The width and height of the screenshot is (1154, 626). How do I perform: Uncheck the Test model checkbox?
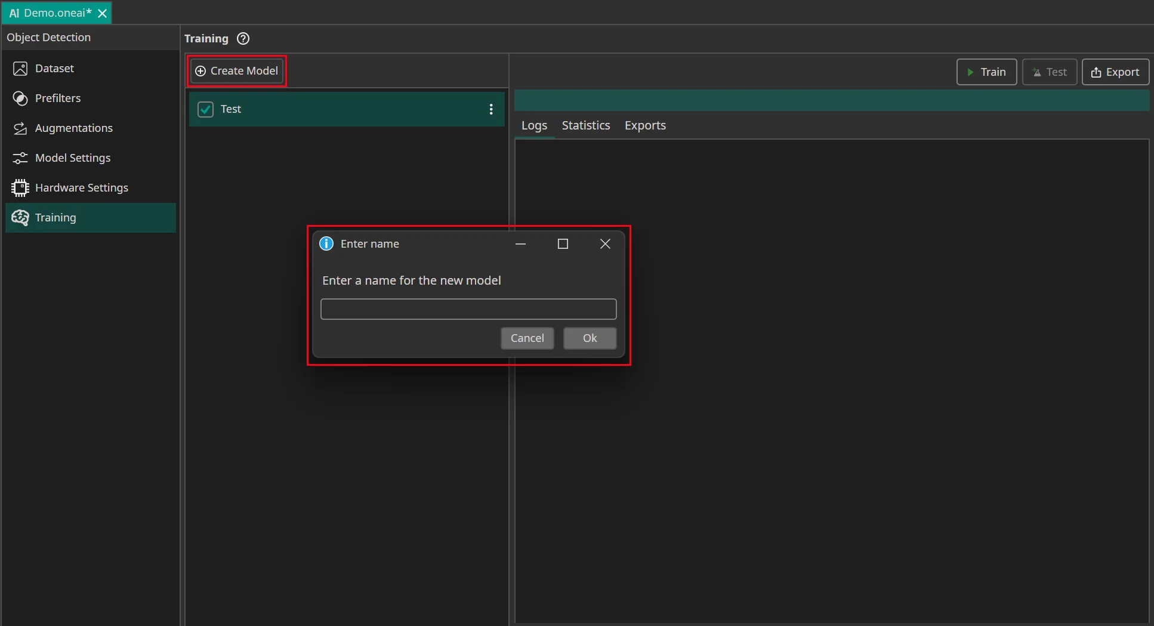[205, 109]
